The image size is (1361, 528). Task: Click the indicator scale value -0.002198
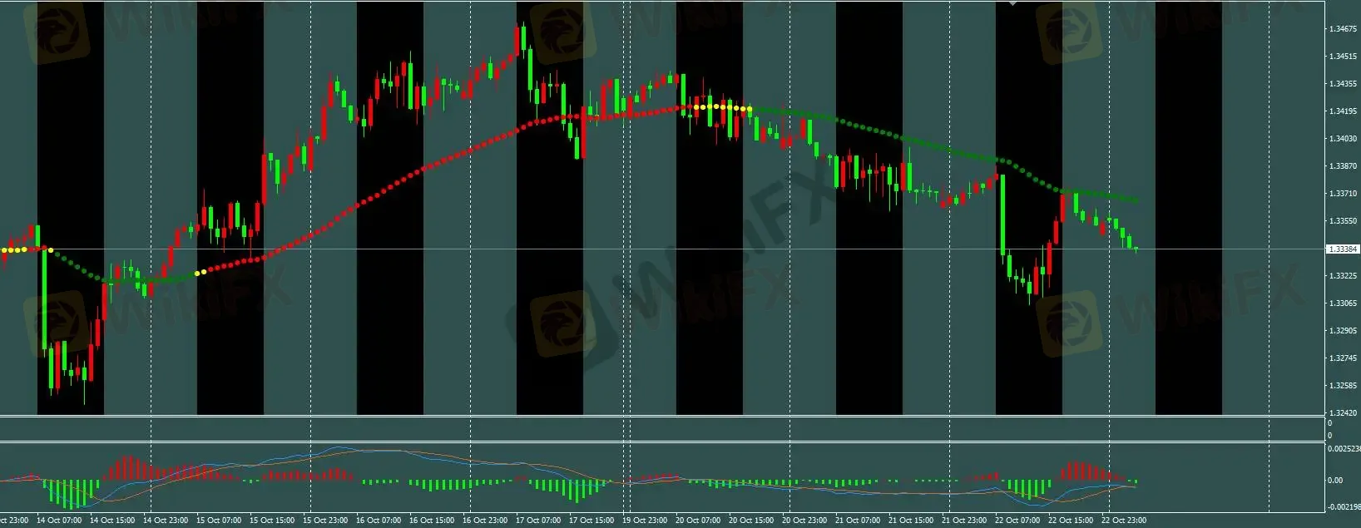pos(1344,506)
